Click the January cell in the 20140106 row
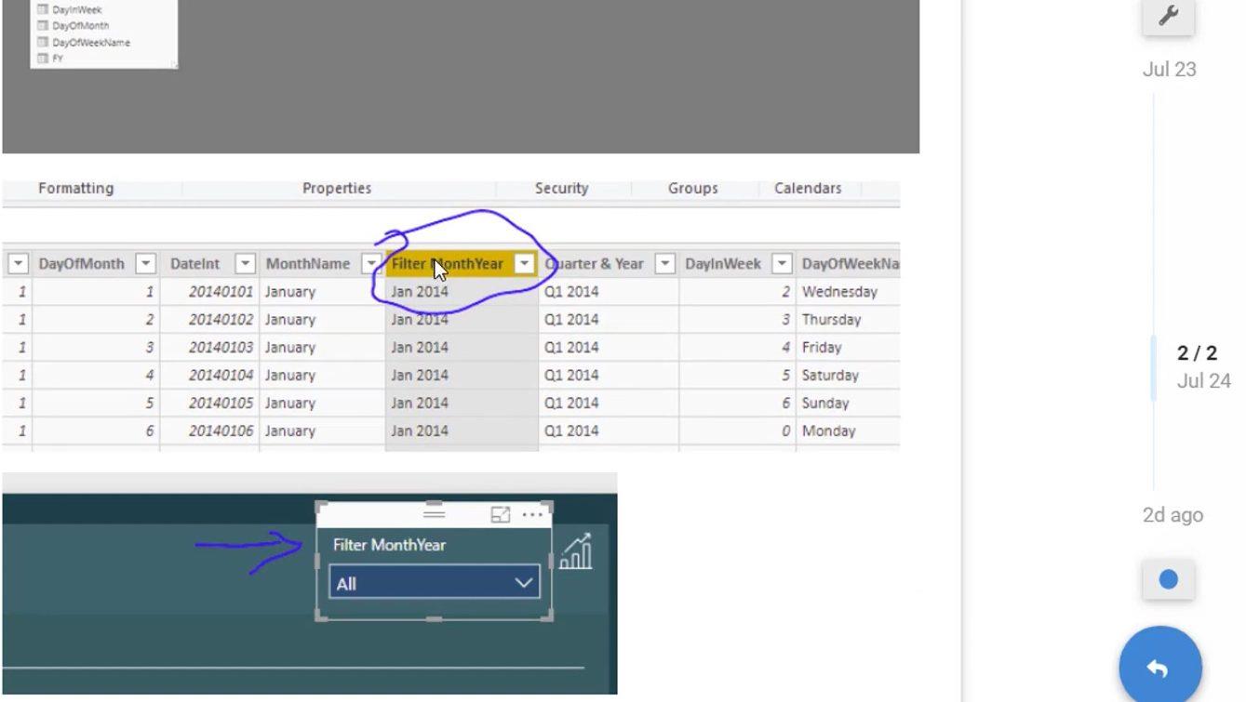The width and height of the screenshot is (1246, 702). tap(322, 431)
